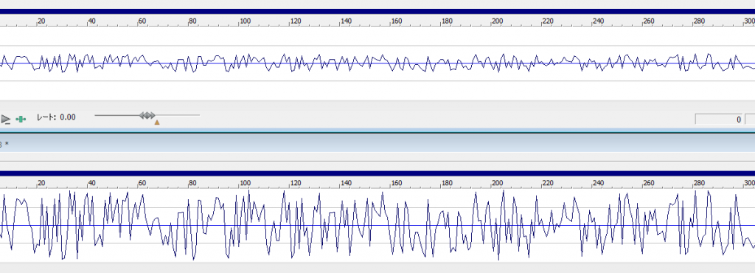The width and height of the screenshot is (755, 273).
Task: Activate the lower window's title bar
Action: coord(377,143)
